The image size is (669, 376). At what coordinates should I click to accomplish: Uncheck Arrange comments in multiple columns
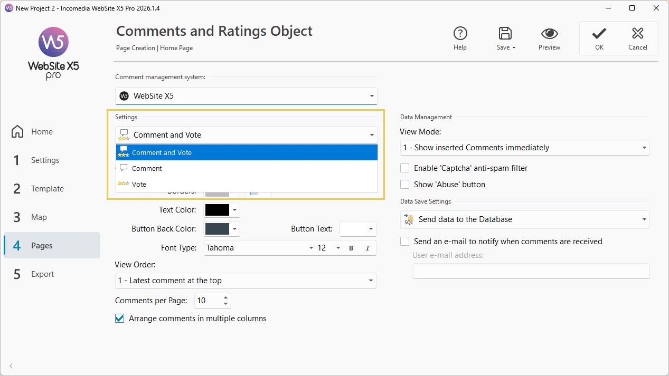120,319
